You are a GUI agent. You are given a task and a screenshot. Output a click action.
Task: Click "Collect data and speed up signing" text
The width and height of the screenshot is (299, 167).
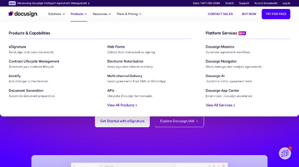click(131, 52)
